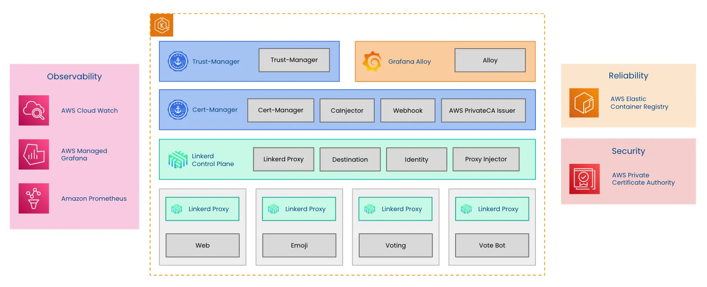Click the Amazon EKS Kubernetes icon
Image resolution: width=707 pixels, height=287 pixels.
pos(162,25)
